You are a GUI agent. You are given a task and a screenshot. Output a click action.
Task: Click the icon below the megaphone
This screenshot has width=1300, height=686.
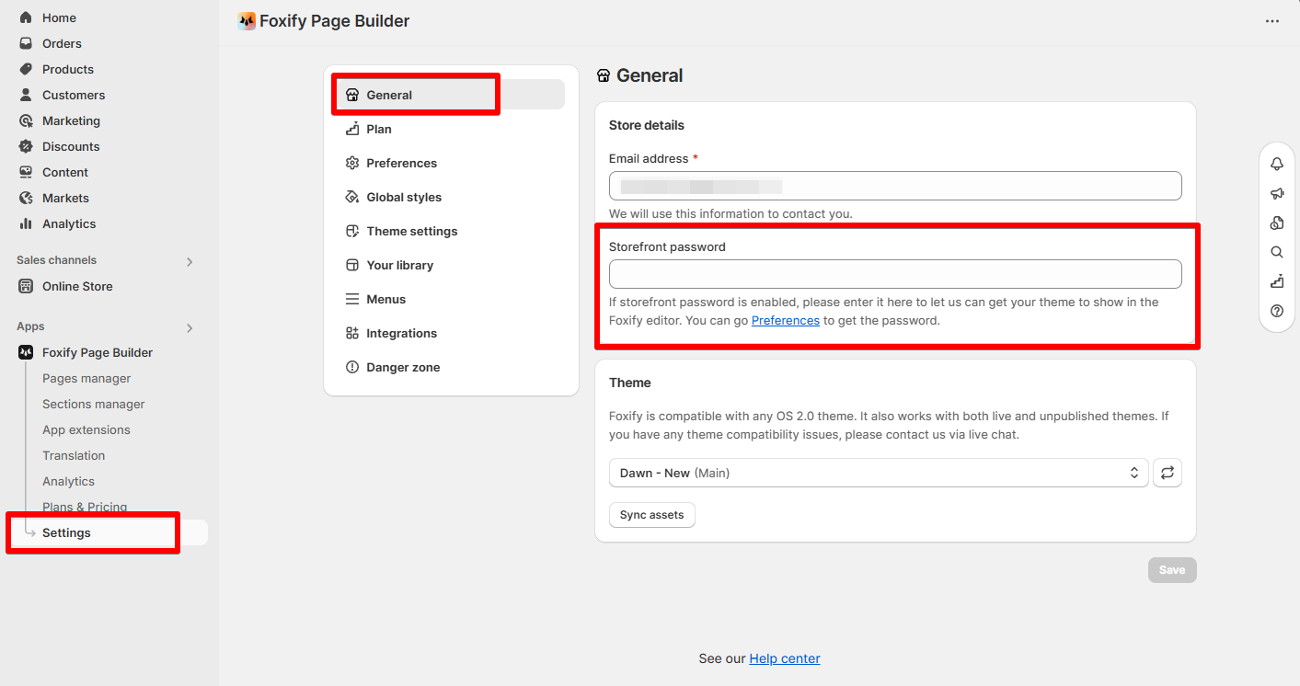pyautogui.click(x=1276, y=223)
